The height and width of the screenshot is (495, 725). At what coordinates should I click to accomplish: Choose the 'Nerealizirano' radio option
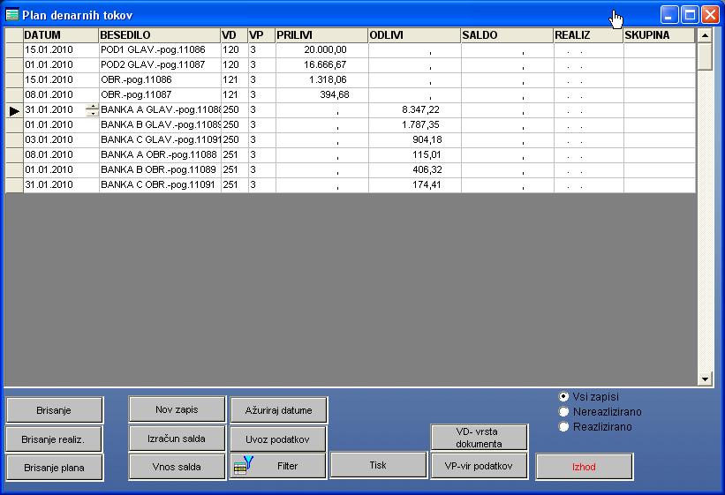pyautogui.click(x=564, y=411)
